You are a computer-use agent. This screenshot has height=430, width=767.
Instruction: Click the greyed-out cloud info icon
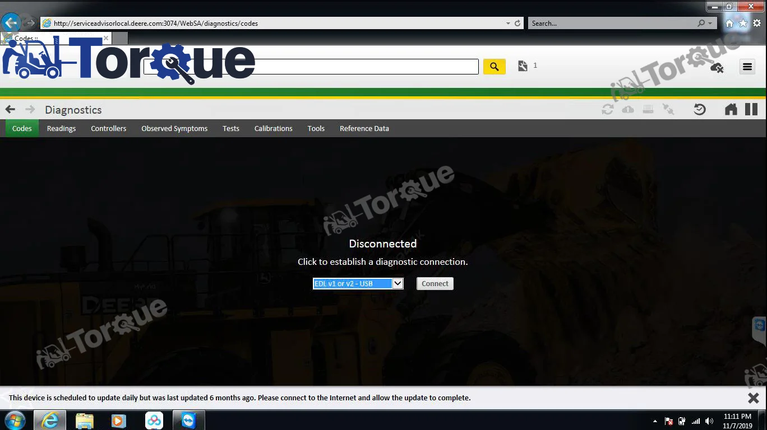coord(628,109)
